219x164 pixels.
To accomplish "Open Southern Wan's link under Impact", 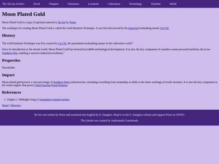I will coord(62,82).
